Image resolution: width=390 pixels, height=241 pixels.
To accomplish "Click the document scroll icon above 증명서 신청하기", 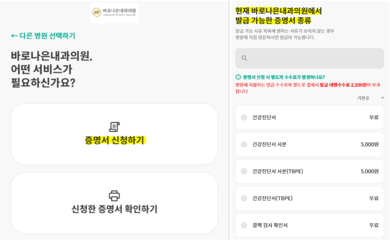I will [x=115, y=127].
